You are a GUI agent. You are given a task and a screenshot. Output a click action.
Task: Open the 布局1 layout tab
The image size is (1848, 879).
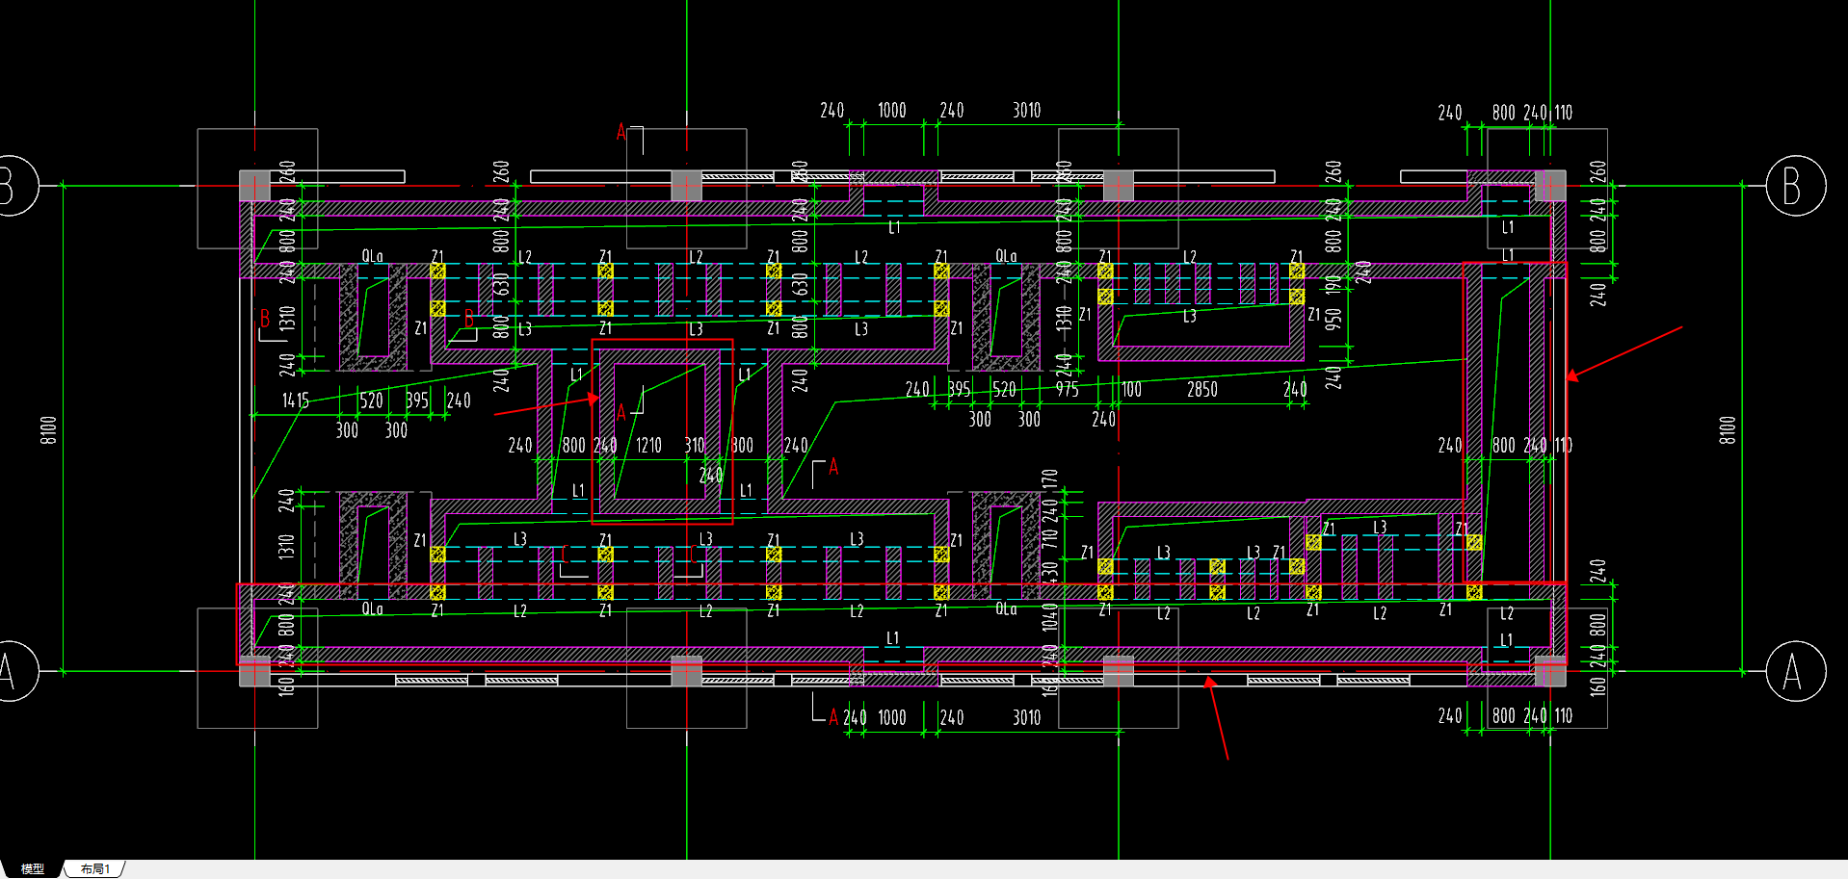point(95,868)
